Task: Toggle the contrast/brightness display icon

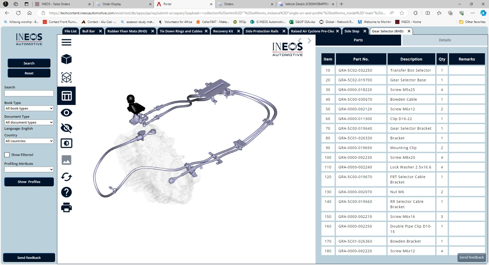Action: click(x=66, y=143)
